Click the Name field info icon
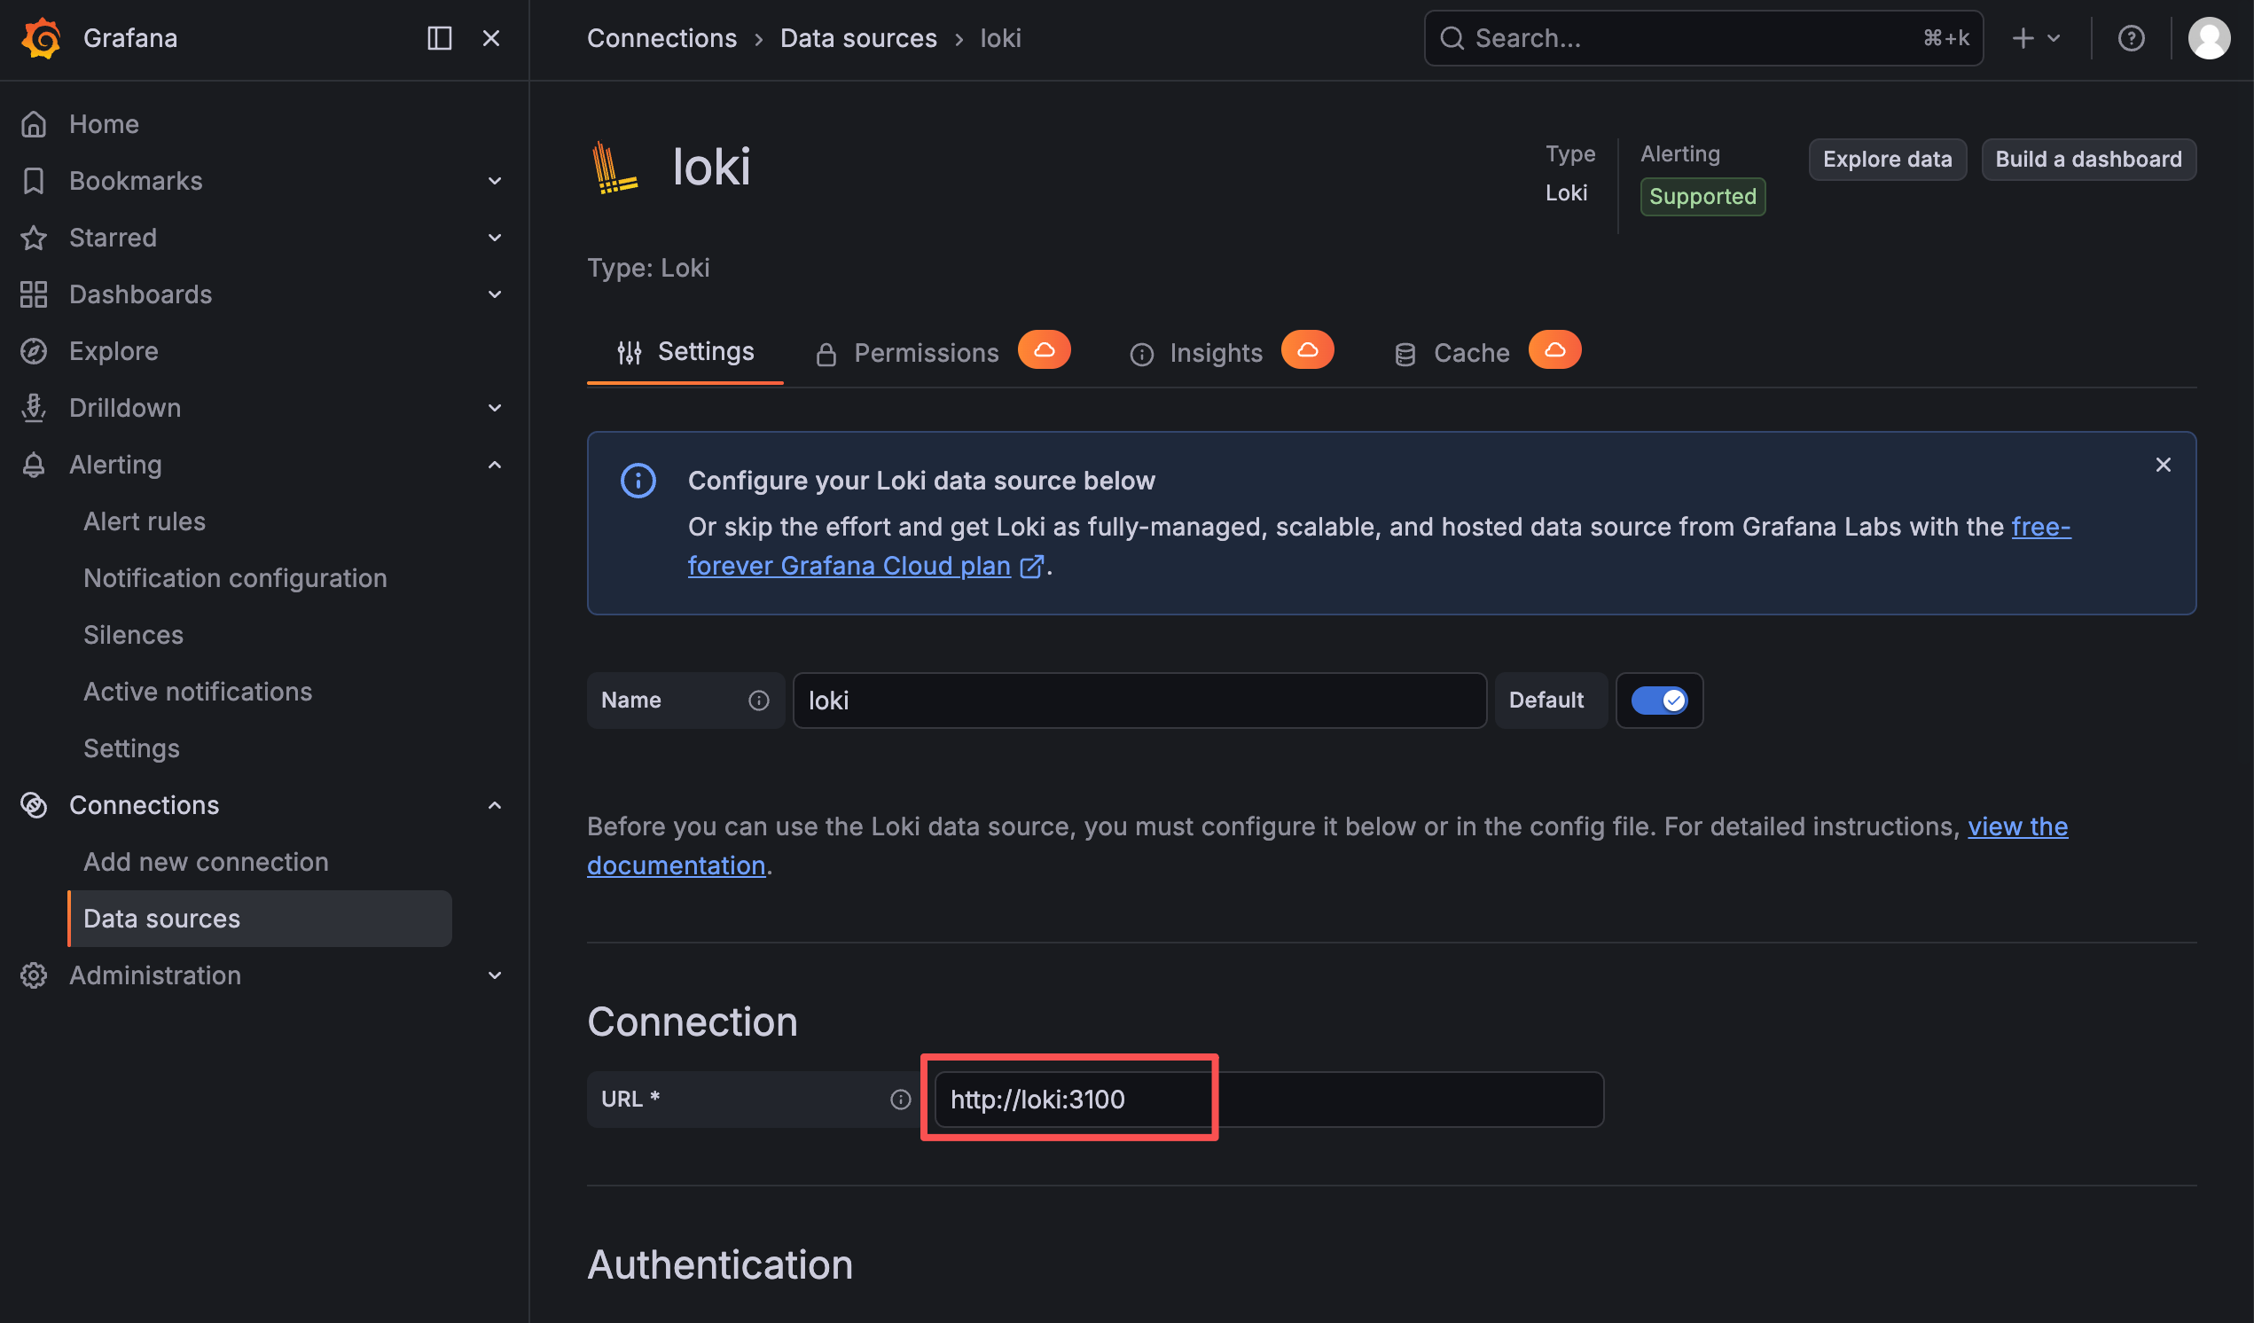 (x=758, y=701)
